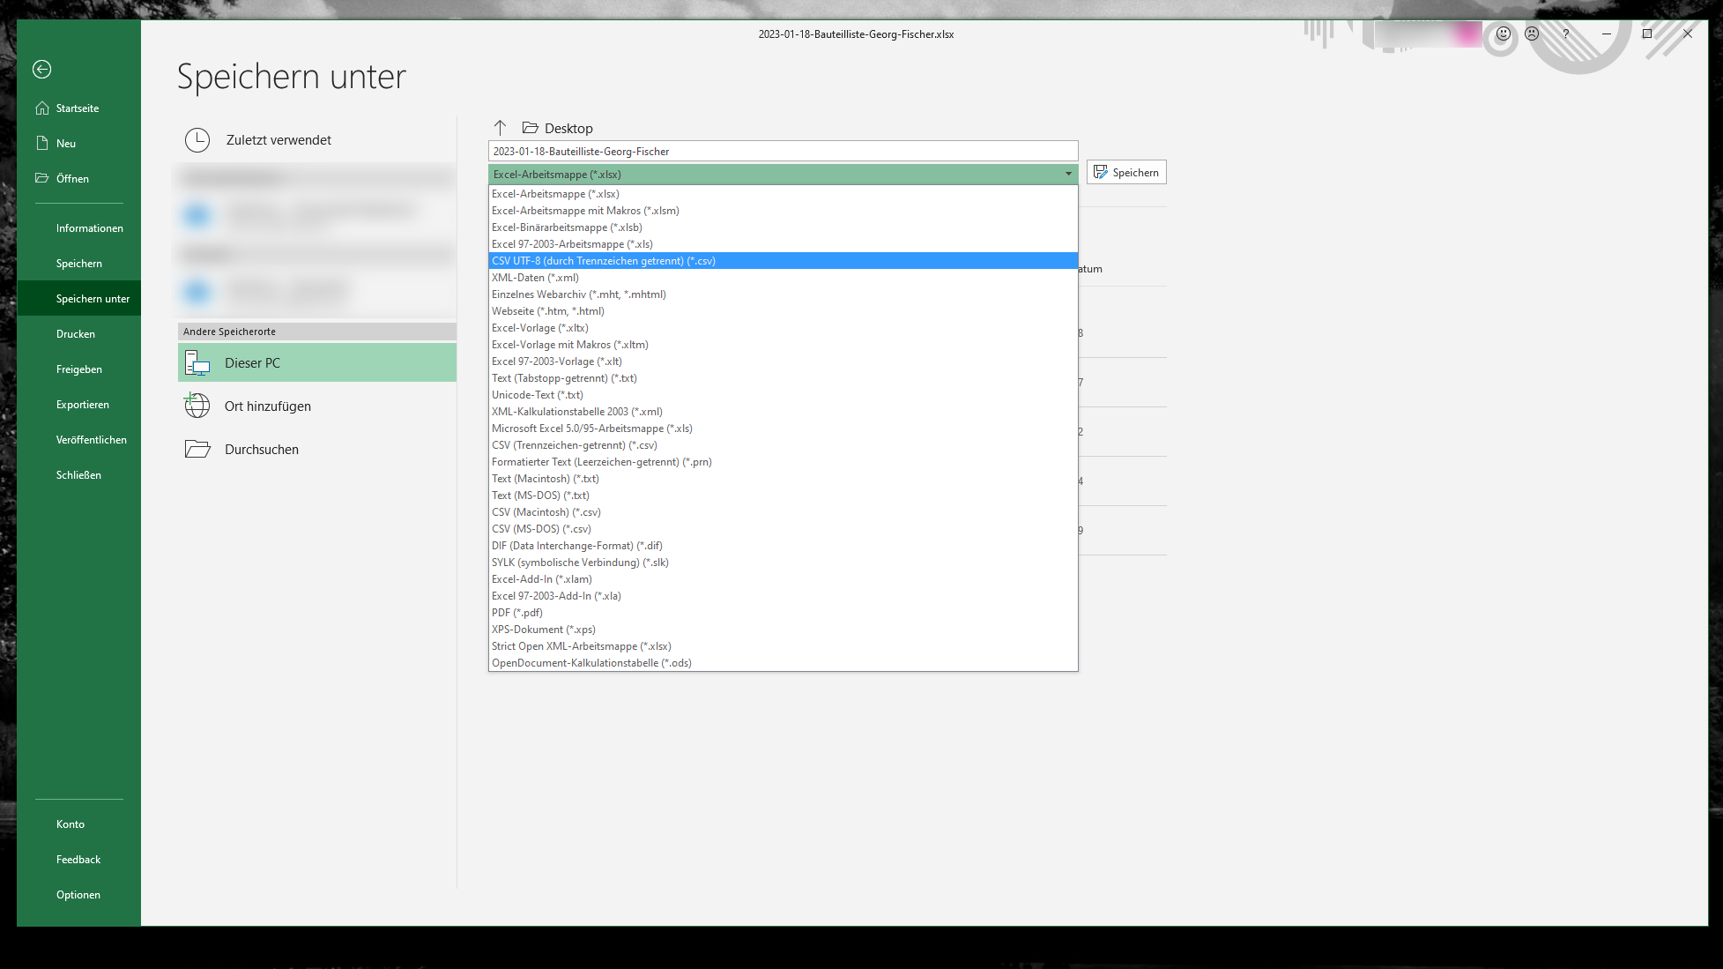Screen dimensions: 1723x969
Task: Click the Neu document icon
Action: pos(41,143)
